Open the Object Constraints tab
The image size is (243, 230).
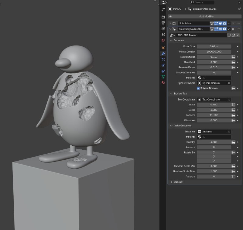(163, 71)
